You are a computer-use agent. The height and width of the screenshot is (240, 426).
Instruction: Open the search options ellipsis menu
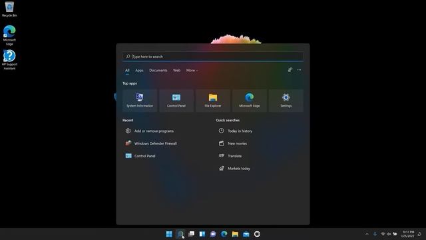click(x=299, y=70)
